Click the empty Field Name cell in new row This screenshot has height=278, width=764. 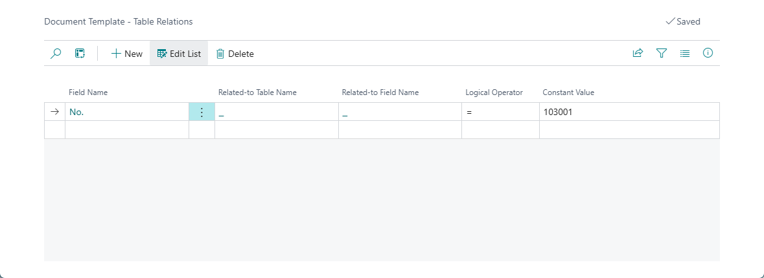pos(127,129)
